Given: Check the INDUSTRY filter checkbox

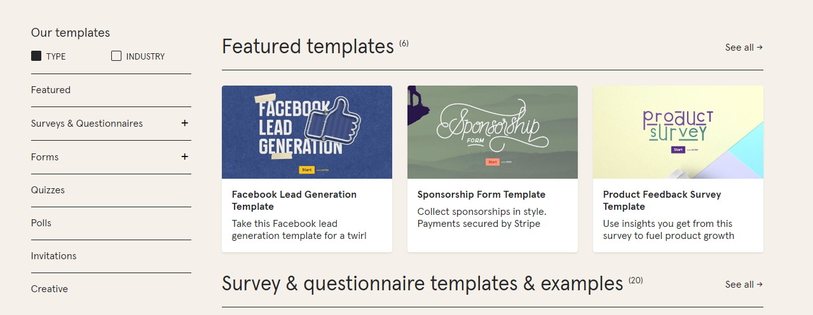Looking at the screenshot, I should point(116,56).
